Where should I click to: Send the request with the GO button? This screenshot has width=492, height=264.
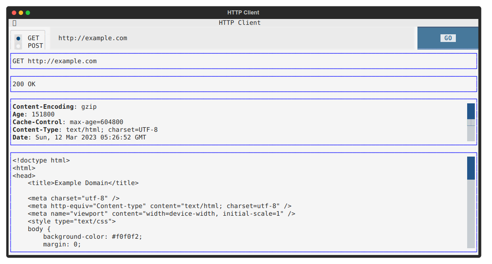pyautogui.click(x=448, y=38)
